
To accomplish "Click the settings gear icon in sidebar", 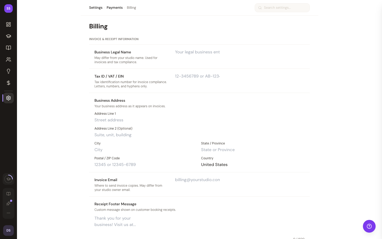I will click(8, 98).
